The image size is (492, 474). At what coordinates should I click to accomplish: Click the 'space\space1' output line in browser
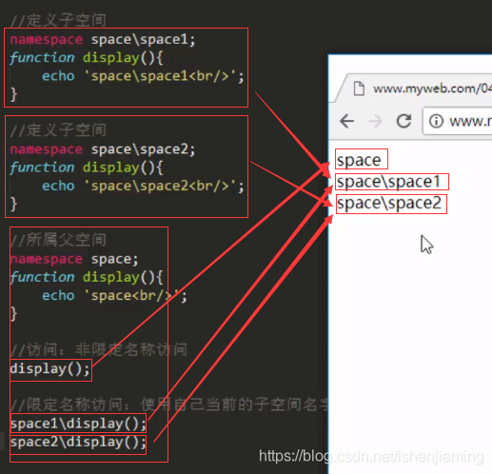click(x=388, y=182)
